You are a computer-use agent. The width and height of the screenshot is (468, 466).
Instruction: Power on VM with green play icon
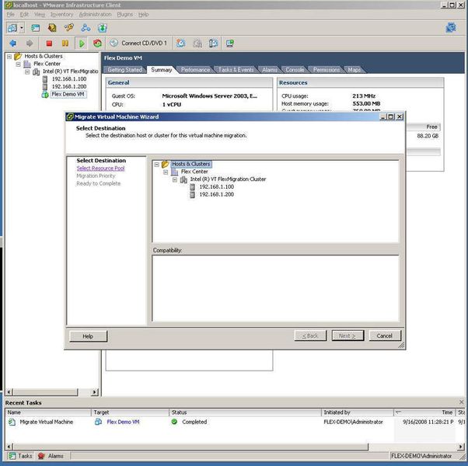pos(81,43)
